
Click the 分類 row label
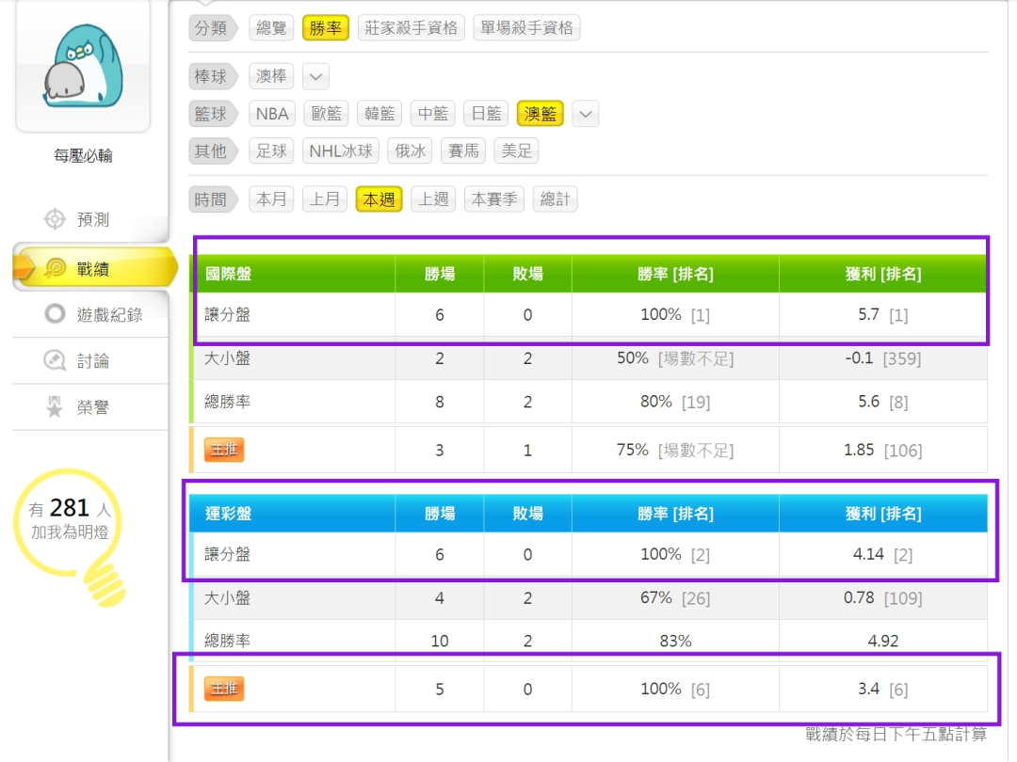[x=212, y=28]
